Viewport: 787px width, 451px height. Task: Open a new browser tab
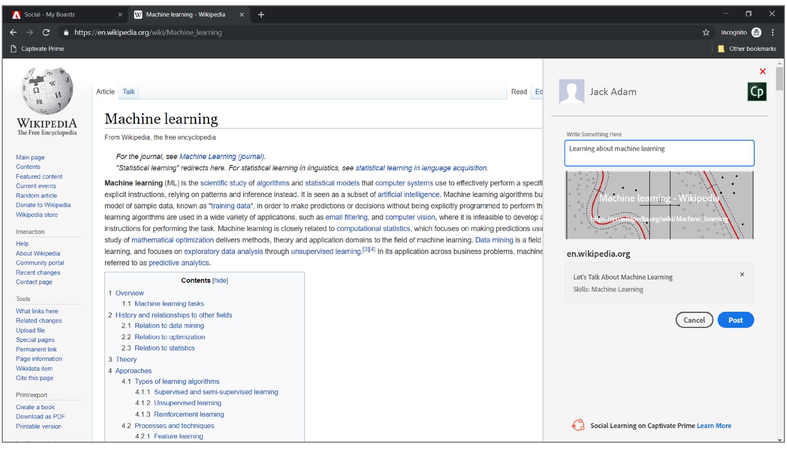click(x=261, y=15)
